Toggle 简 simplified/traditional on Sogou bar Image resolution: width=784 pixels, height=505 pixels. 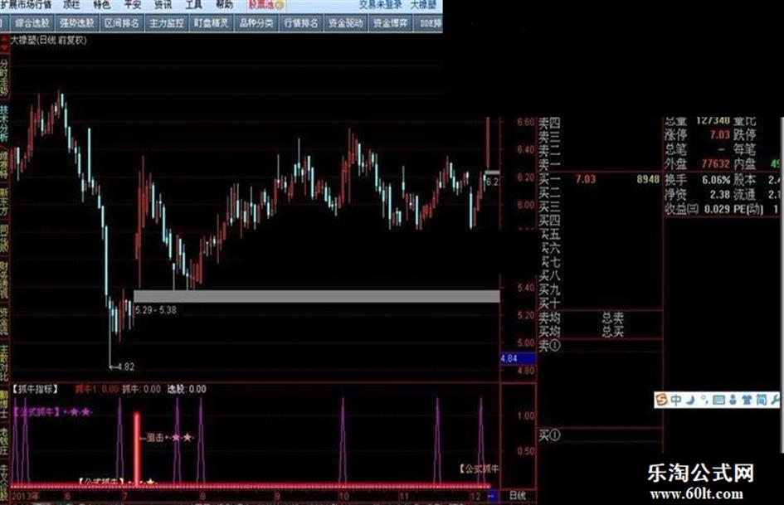tap(762, 400)
